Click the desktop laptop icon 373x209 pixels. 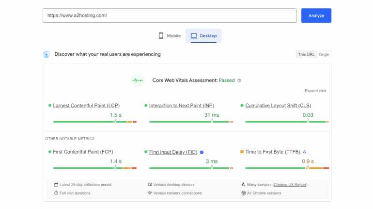pos(194,36)
